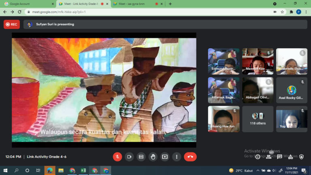Switch to Meet - iaa-gyna-bnm tab
The image size is (311, 175).
134,4
